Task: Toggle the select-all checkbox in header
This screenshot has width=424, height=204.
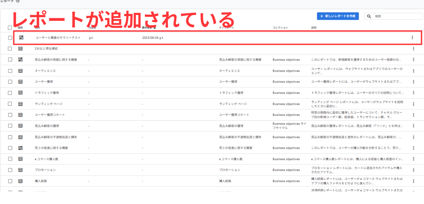Action: [x=10, y=27]
